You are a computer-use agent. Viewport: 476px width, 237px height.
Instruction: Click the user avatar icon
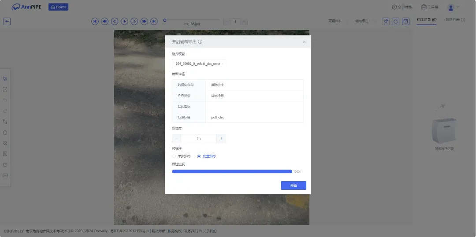(x=451, y=7)
